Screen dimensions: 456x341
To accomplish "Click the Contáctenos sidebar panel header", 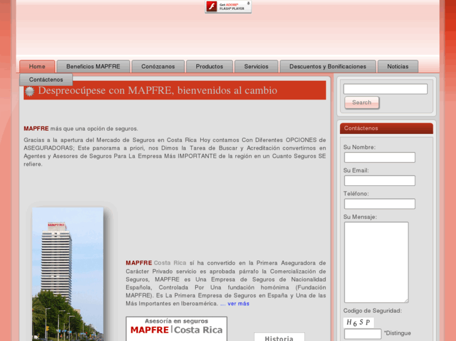I will 386,128.
